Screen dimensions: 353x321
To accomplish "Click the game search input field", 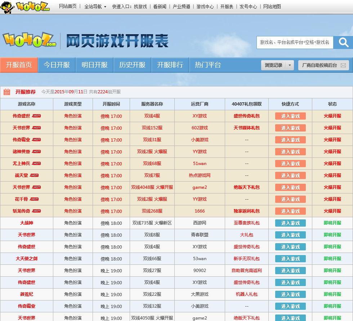I will point(295,43).
